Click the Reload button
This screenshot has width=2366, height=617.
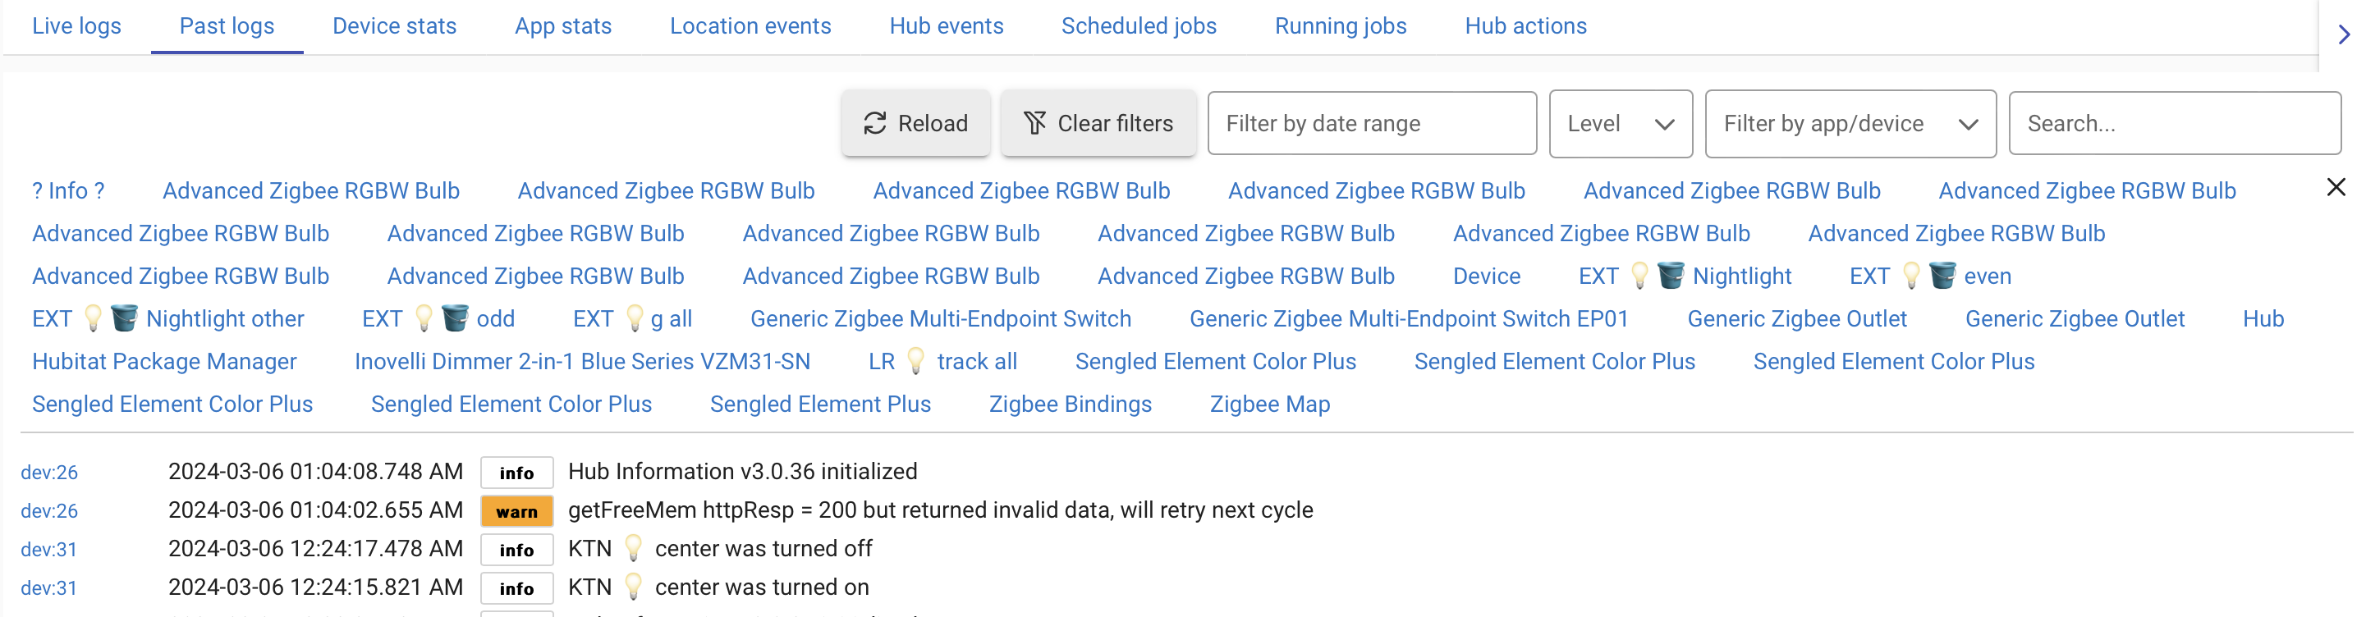click(x=915, y=123)
